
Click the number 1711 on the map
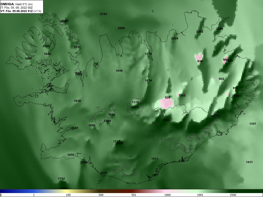tap(77, 47)
